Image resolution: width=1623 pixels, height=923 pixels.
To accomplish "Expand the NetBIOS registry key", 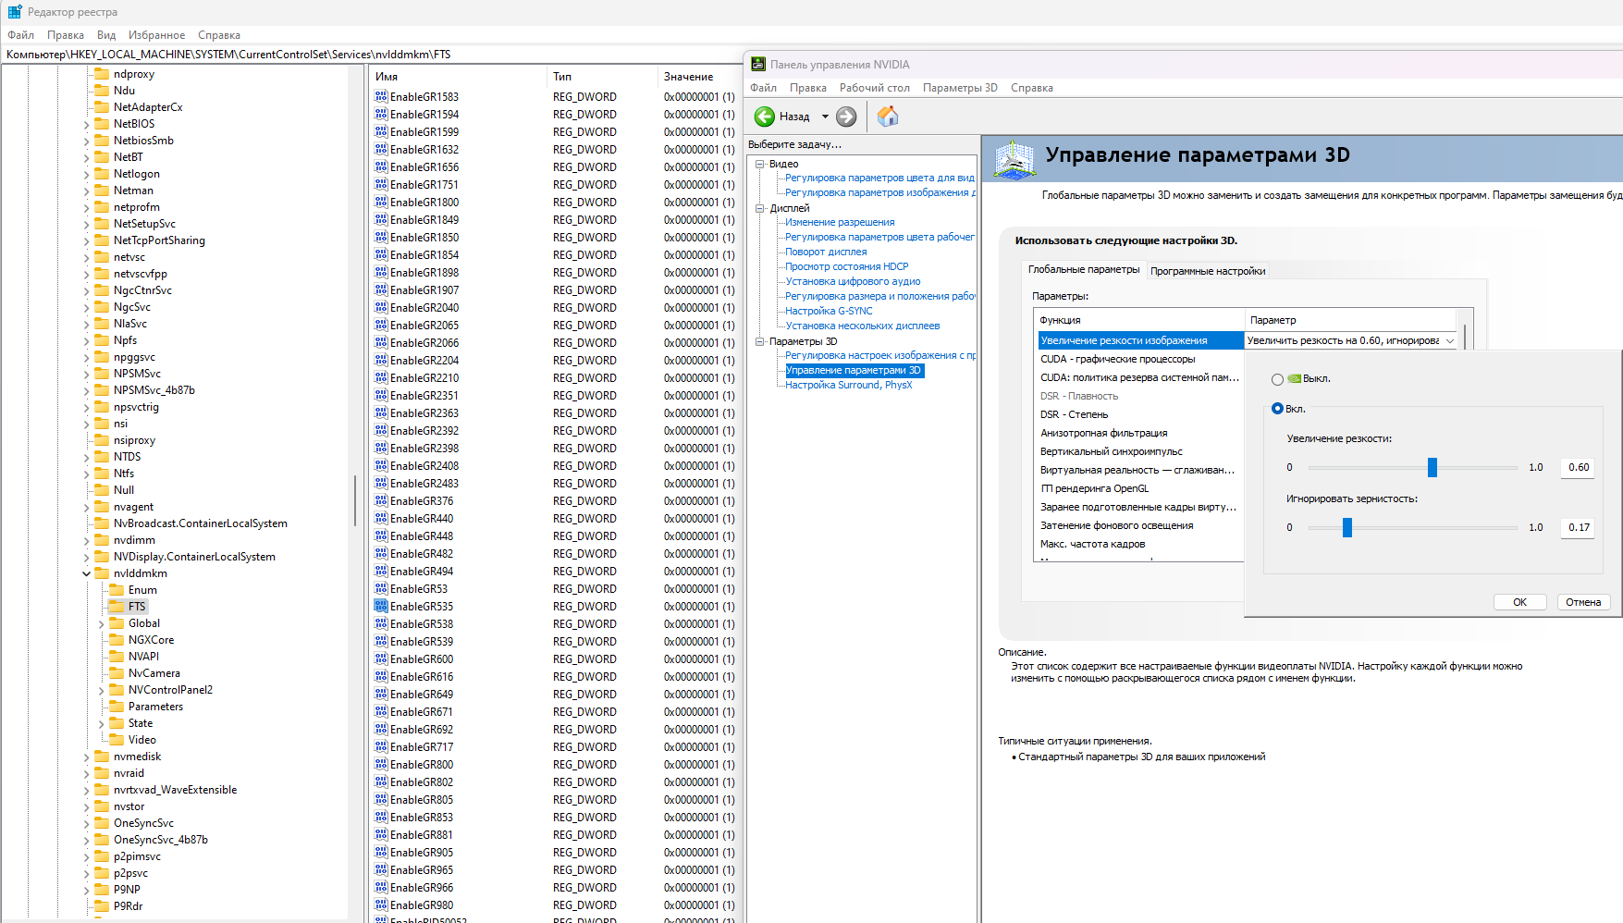I will (87, 124).
